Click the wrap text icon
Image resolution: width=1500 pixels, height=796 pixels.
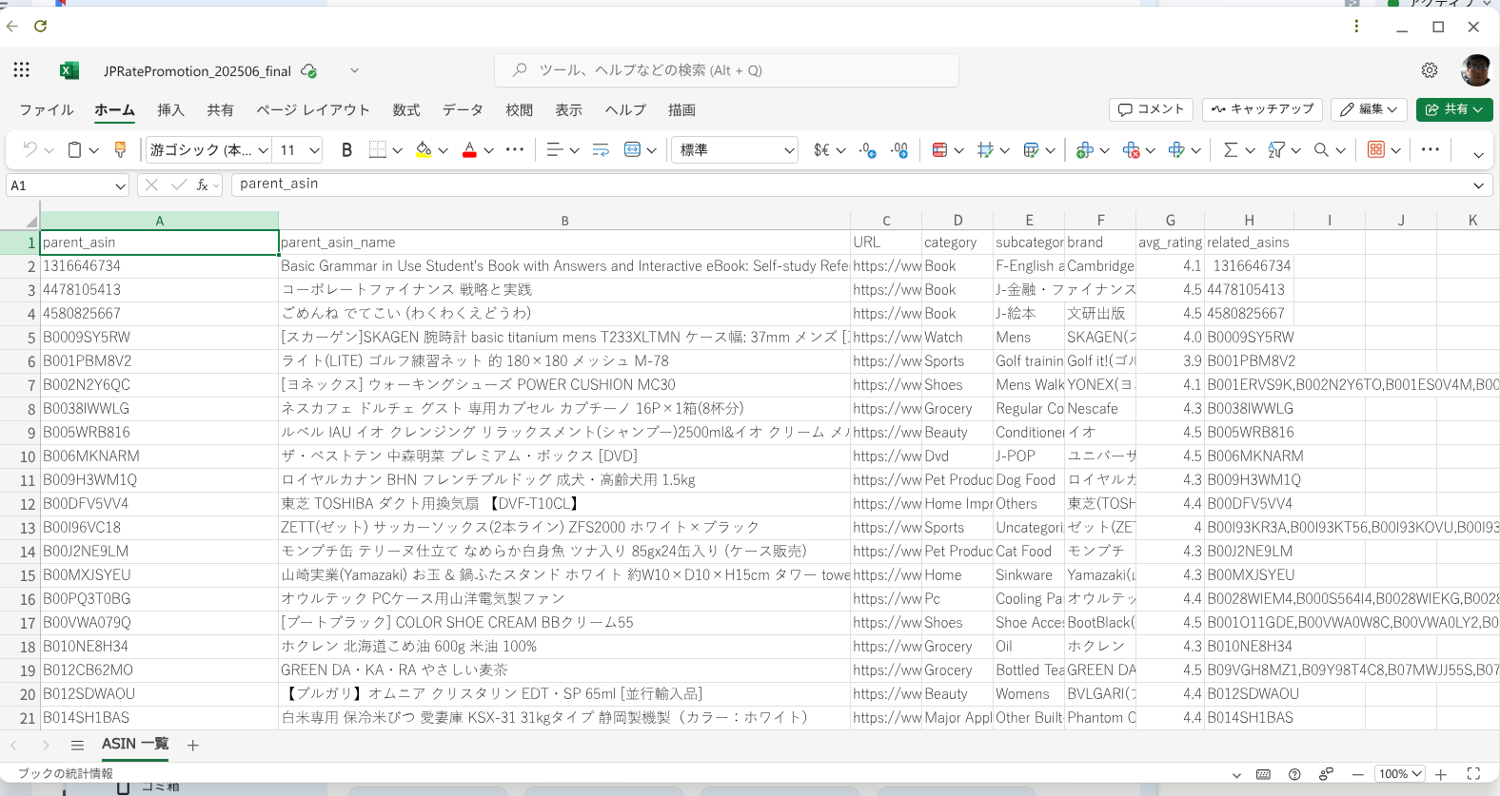[601, 150]
